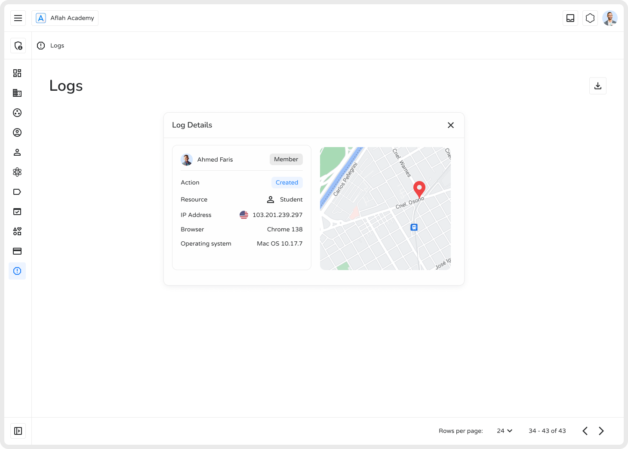Open the Logs alert icon in the sidebar

pos(17,271)
